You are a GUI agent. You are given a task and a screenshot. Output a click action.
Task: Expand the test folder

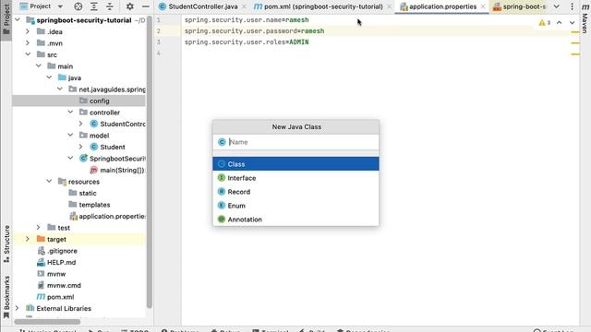tap(39, 228)
